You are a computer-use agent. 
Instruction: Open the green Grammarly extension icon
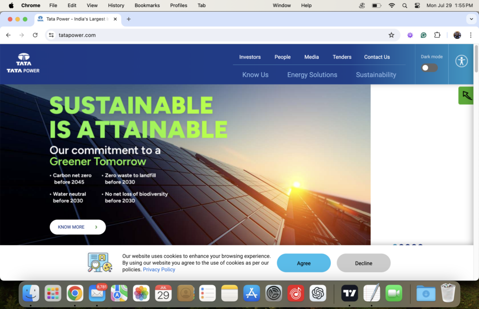coord(423,35)
